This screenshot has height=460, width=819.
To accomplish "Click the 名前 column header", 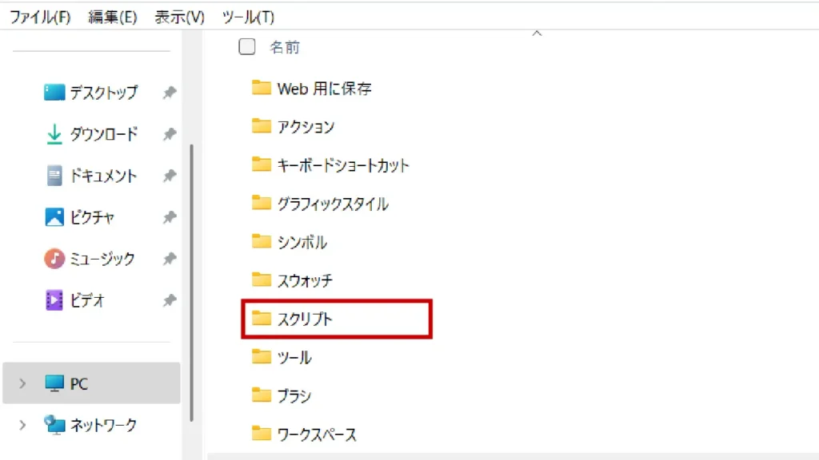I will pyautogui.click(x=285, y=48).
